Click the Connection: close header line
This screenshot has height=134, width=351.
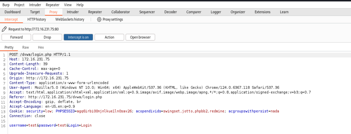pyautogui.click(x=27, y=116)
